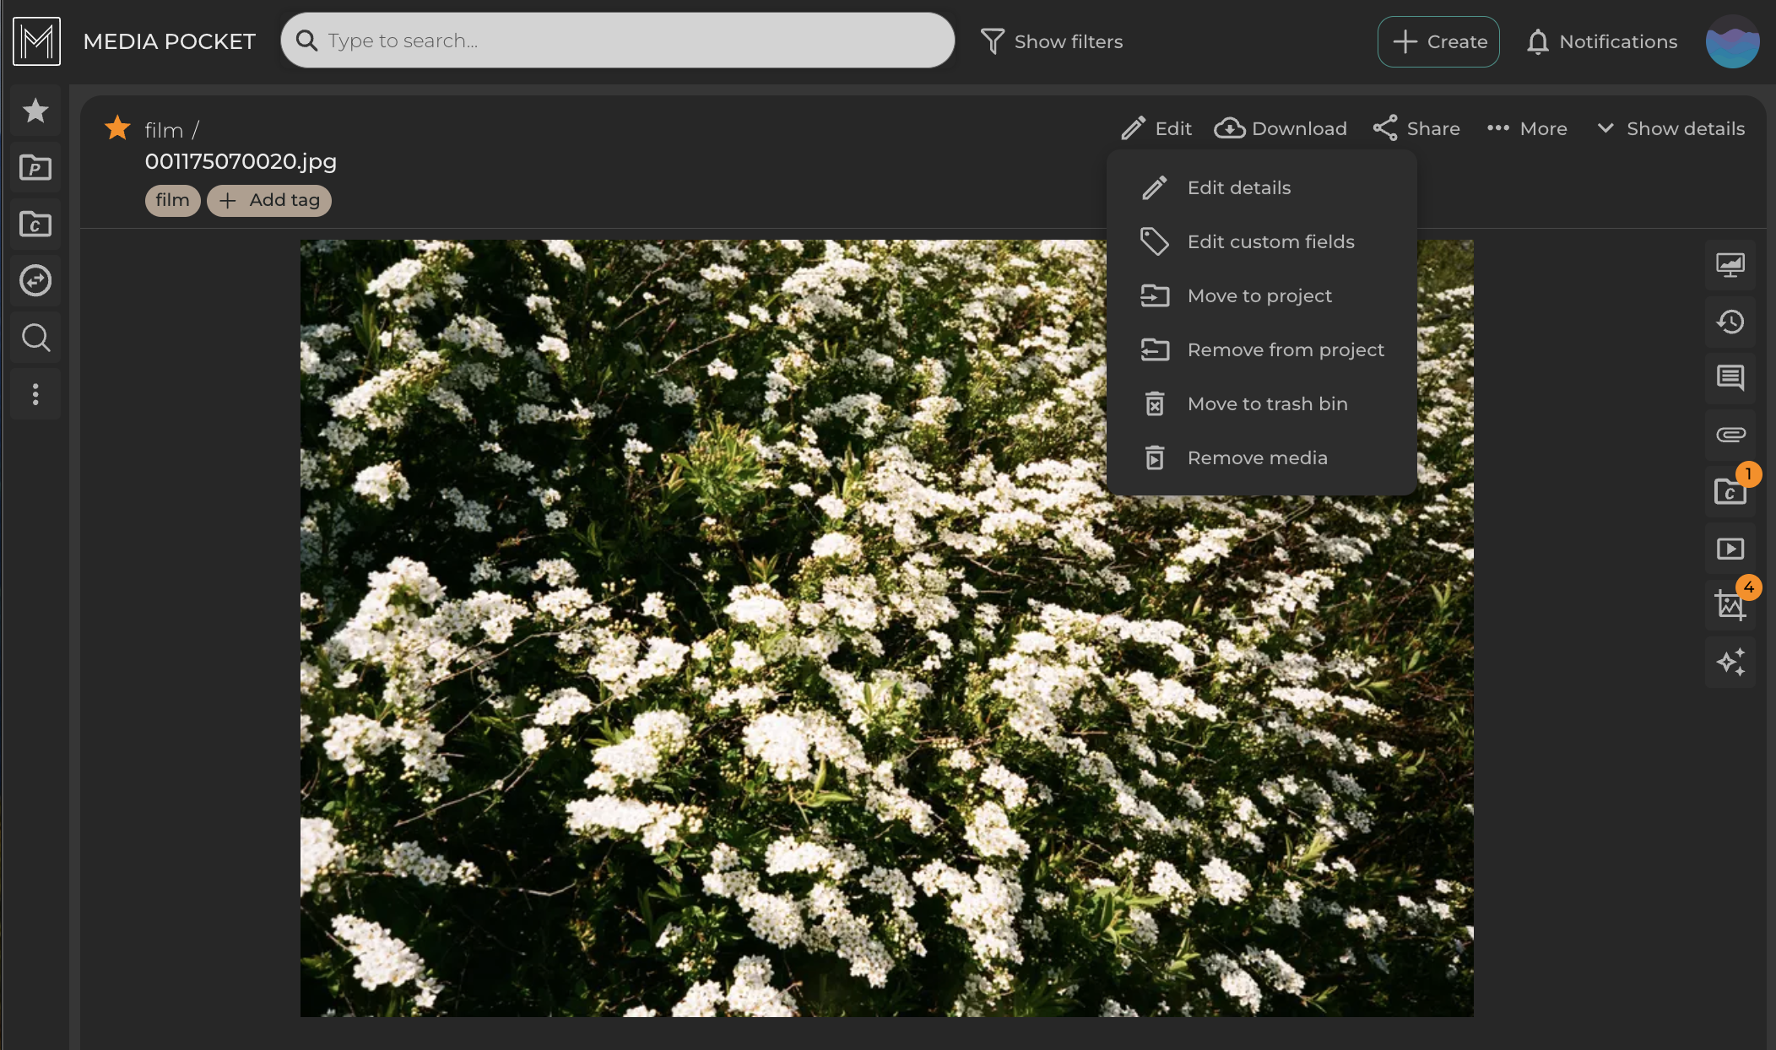The width and height of the screenshot is (1776, 1050).
Task: Toggle Show filters next to search
Action: tap(1052, 41)
